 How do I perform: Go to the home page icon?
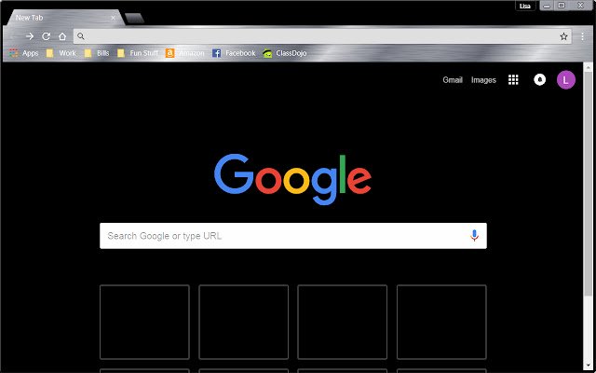point(62,36)
